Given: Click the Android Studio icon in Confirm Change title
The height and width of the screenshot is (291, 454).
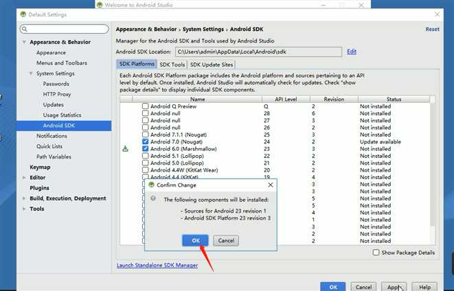Looking at the screenshot, I should [x=151, y=185].
